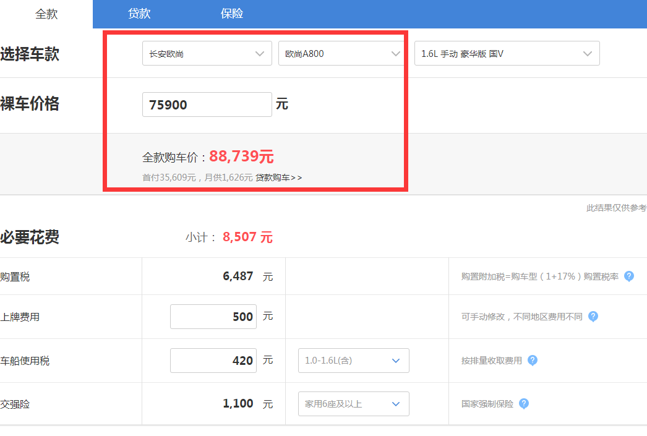The height and width of the screenshot is (436, 647).
Task: Click the 购置税 row label
Action: click(15, 277)
